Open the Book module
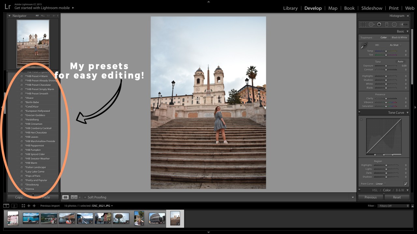 pos(349,8)
